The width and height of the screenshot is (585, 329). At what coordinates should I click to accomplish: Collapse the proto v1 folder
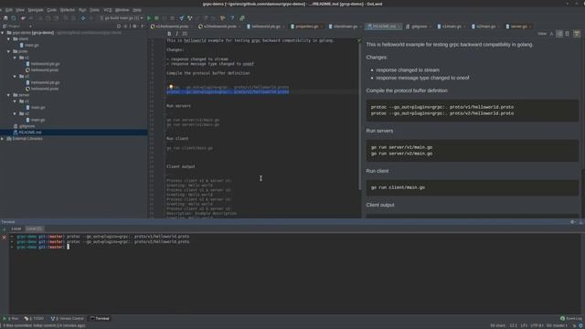15,58
